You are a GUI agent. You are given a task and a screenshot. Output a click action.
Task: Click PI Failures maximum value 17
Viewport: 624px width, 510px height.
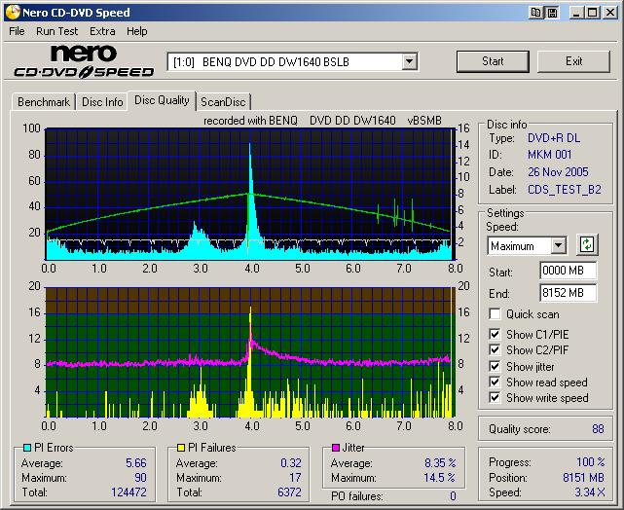295,477
